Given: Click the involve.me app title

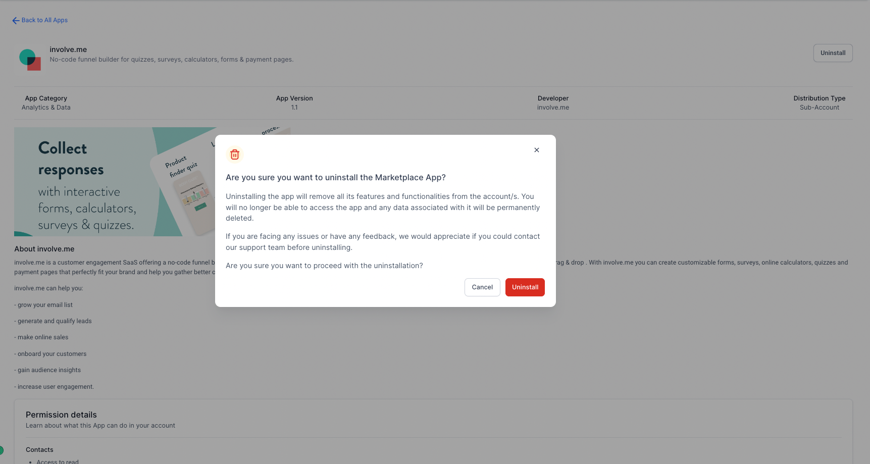Looking at the screenshot, I should click(68, 49).
